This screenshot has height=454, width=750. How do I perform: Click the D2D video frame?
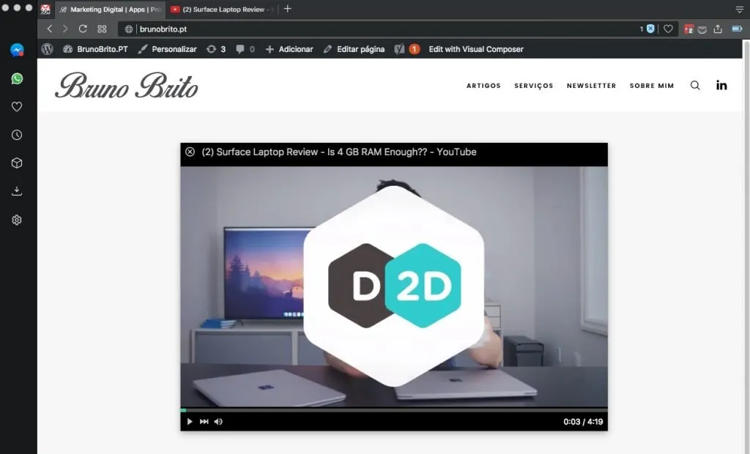[394, 286]
